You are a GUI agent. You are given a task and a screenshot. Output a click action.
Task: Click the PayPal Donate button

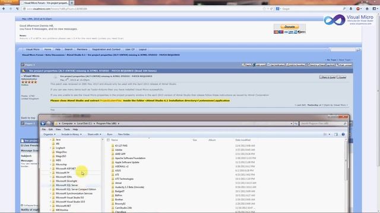290,27
